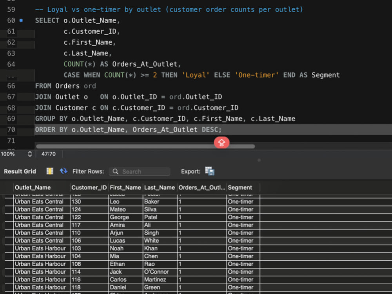The width and height of the screenshot is (392, 294).
Task: Select First_Name cell Ethan
Action: pos(126,264)
